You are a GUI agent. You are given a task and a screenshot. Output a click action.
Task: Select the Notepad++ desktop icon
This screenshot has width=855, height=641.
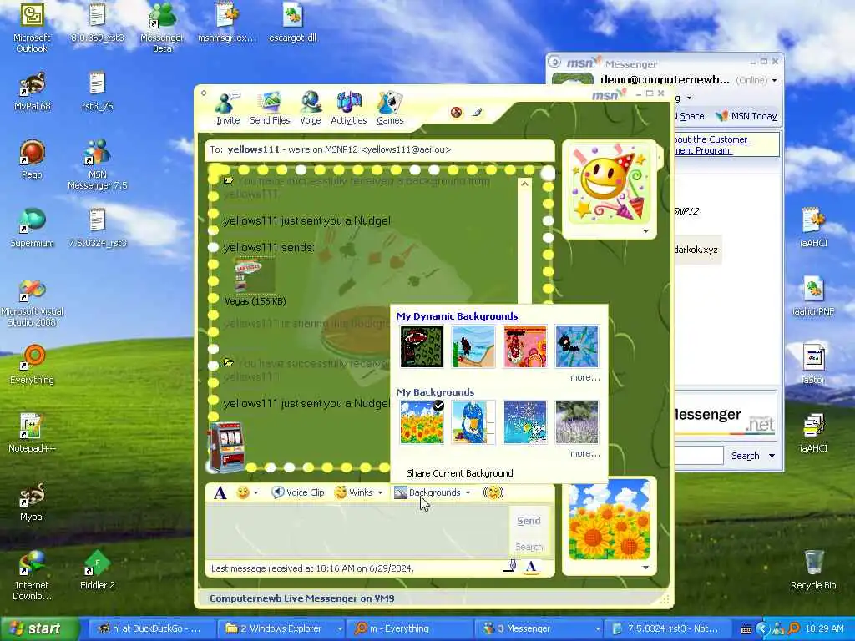tap(32, 433)
